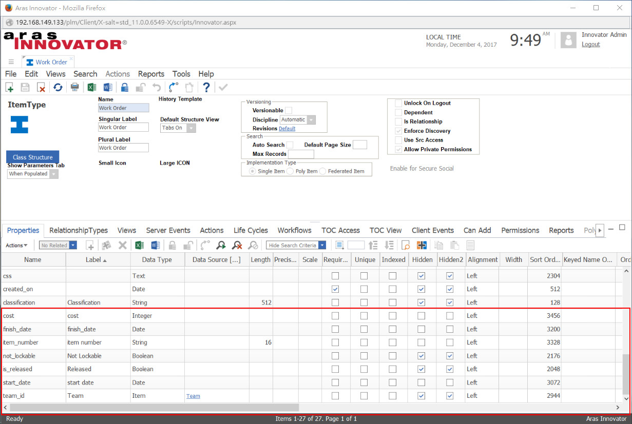Image resolution: width=632 pixels, height=424 pixels.
Task: Click the Save floppy disk icon
Action: pos(25,87)
